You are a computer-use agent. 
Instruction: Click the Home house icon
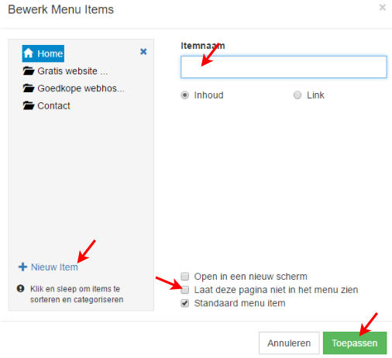tap(29, 53)
